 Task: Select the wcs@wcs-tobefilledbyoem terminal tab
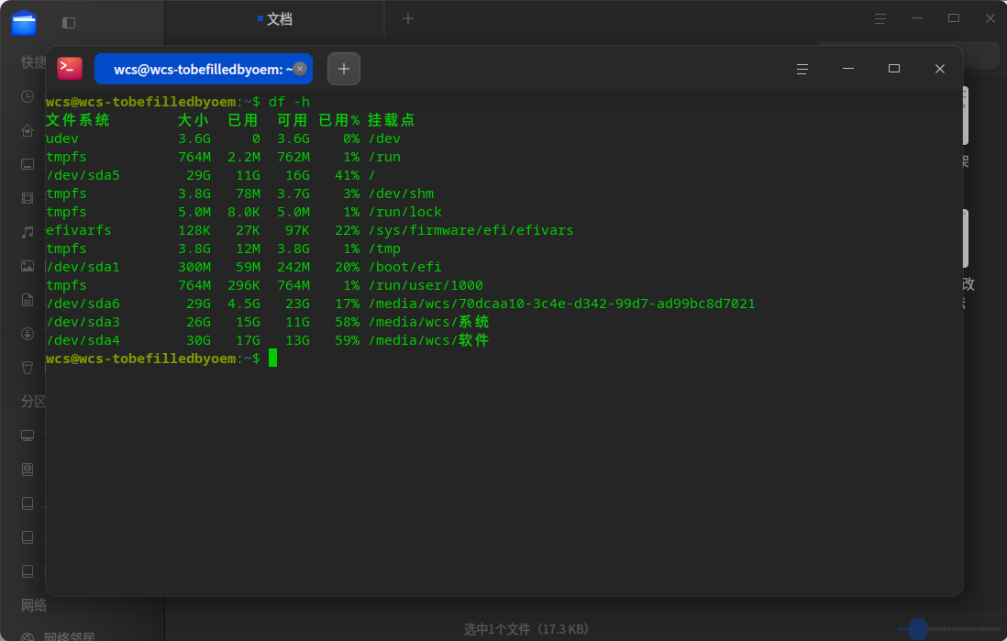click(x=204, y=69)
